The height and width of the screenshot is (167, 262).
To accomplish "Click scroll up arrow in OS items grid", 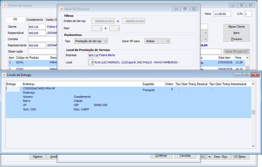I will pos(247,58).
